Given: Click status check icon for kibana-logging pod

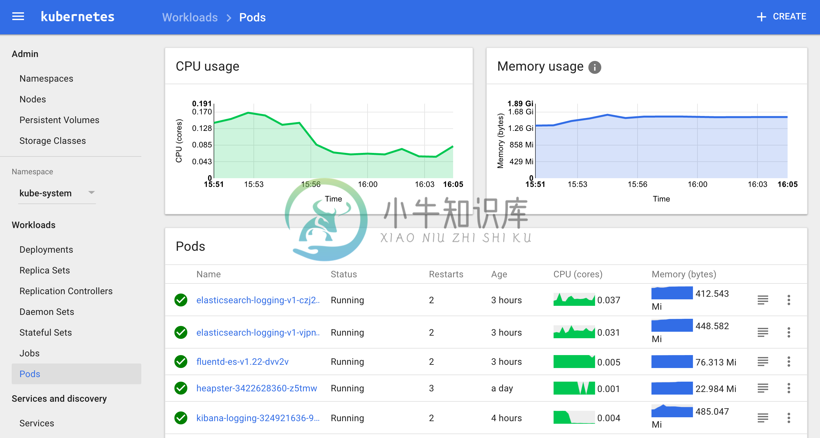Looking at the screenshot, I should pos(181,418).
